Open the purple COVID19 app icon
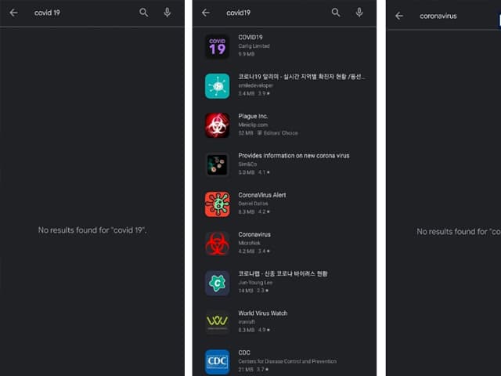501x376 pixels. pyautogui.click(x=217, y=46)
